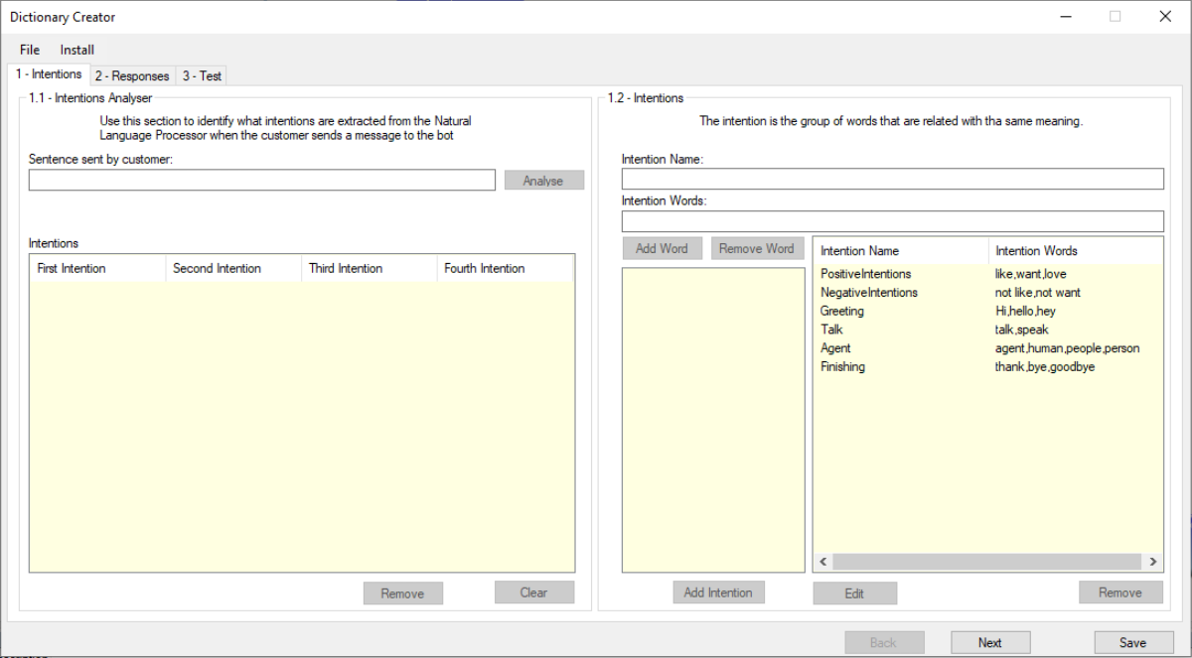The width and height of the screenshot is (1192, 658).
Task: Select the PositiveIntentions row
Action: point(865,274)
